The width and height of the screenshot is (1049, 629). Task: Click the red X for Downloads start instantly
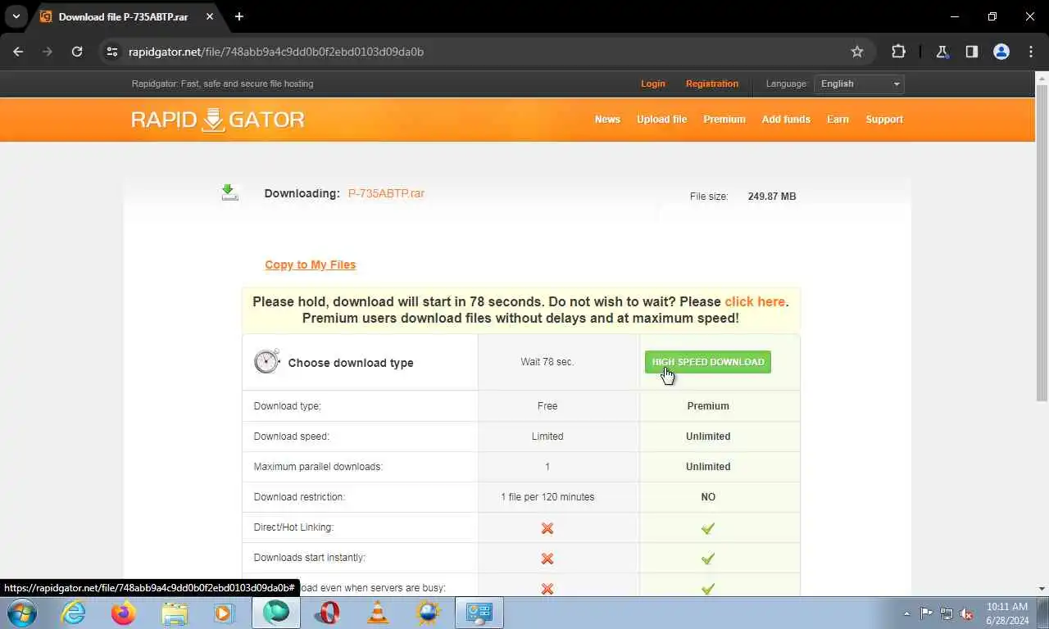(x=547, y=559)
